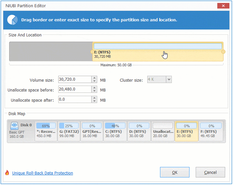Select the C: (NTFS) partition block

pyautogui.click(x=115, y=131)
